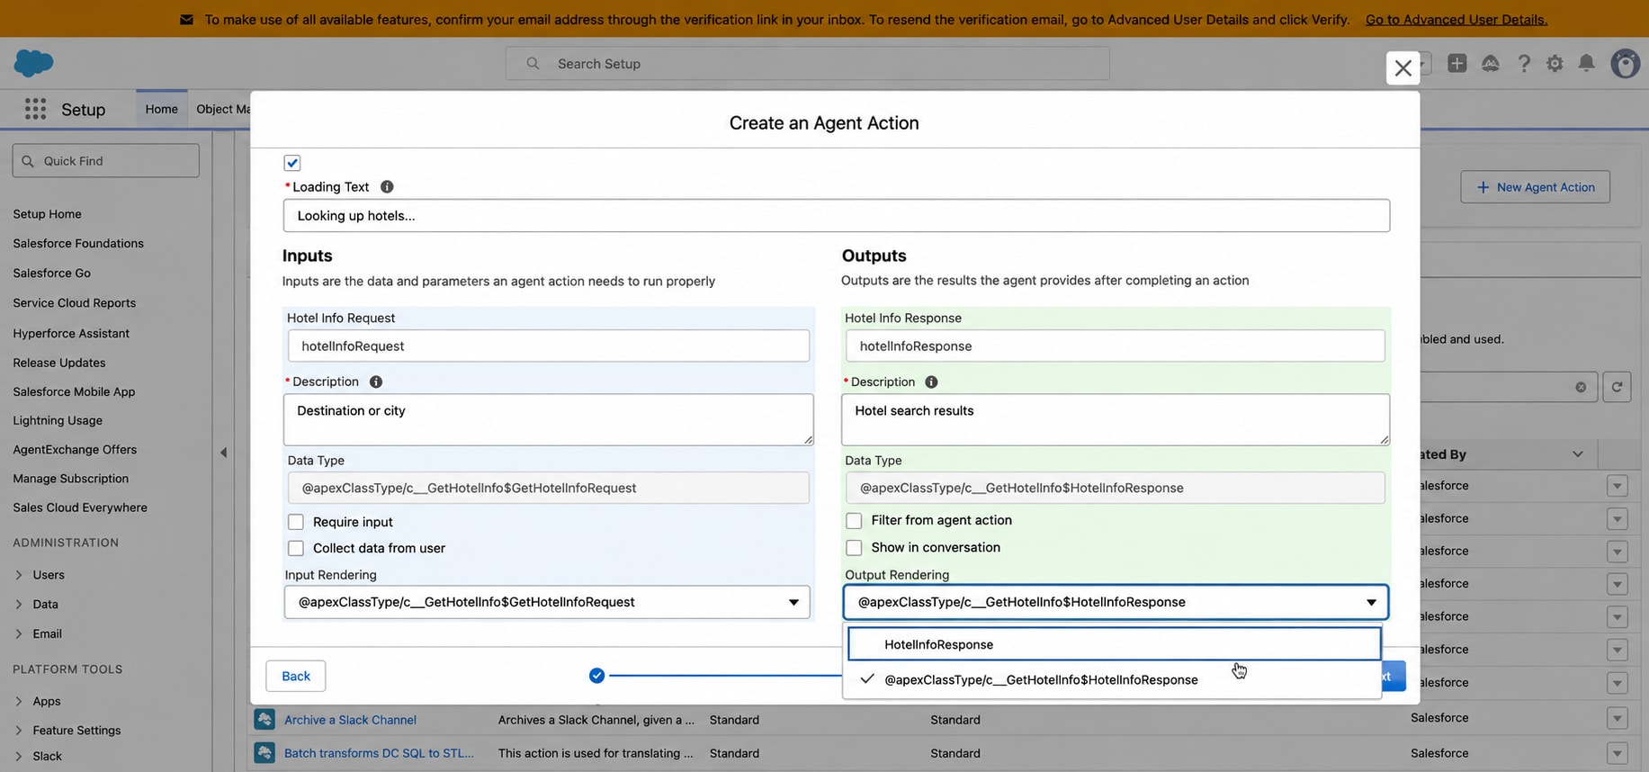
Task: Click the info icon next to Loading Text
Action: click(x=387, y=186)
